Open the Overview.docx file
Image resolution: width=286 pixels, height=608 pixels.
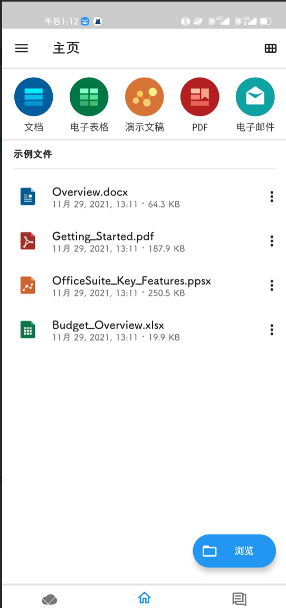(x=139, y=197)
